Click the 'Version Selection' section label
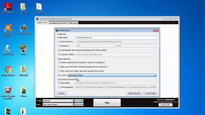 [64, 59]
